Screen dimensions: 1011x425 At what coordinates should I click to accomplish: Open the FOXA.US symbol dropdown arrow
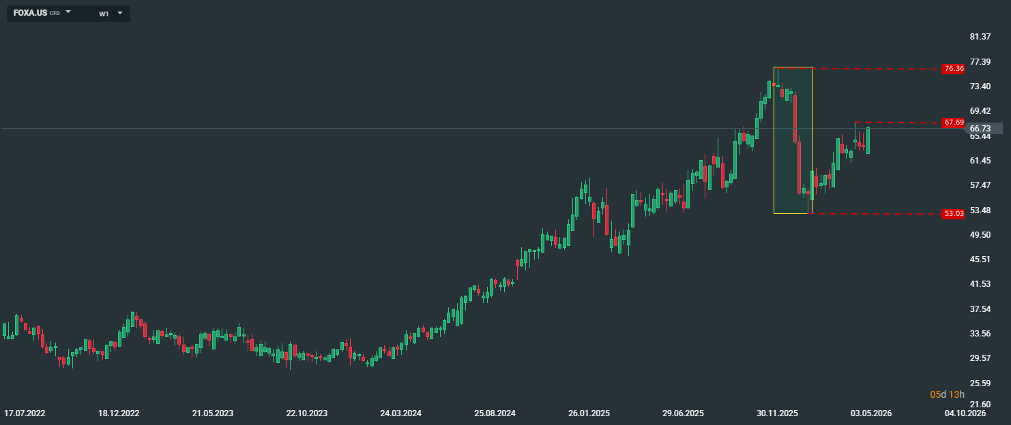(x=68, y=13)
